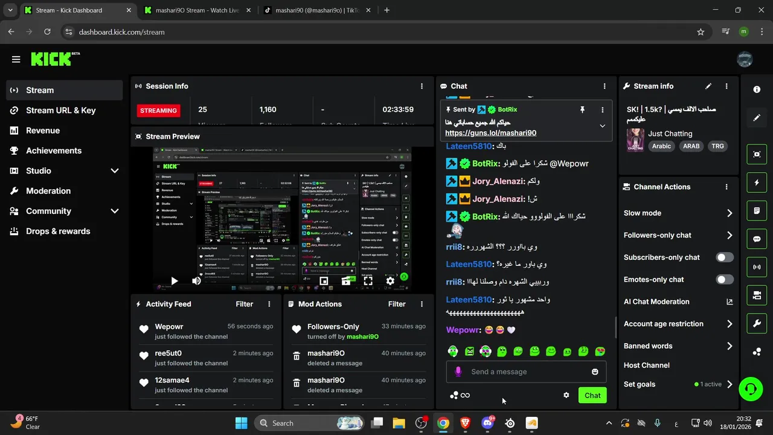Toggle channel actions camera icon in sidebar
The image size is (773, 435).
757,295
